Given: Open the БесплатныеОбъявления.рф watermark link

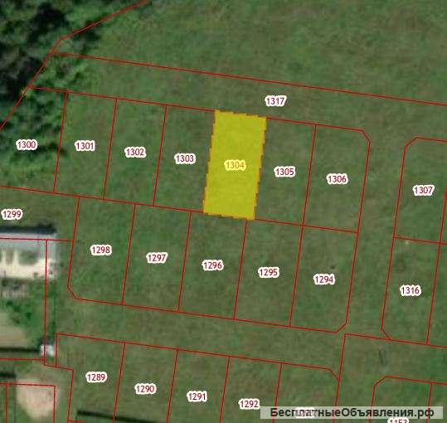Looking at the screenshot, I should point(352,412).
